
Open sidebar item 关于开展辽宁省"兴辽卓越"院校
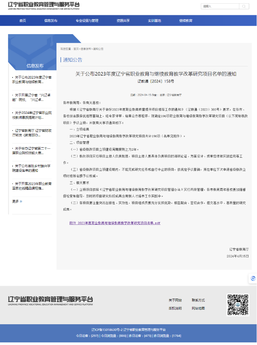pyautogui.click(x=32, y=97)
